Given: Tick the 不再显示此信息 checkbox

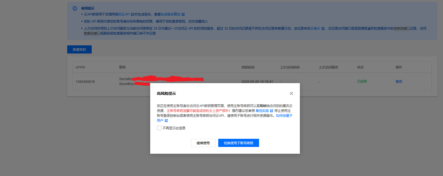Looking at the screenshot, I should 159,128.
